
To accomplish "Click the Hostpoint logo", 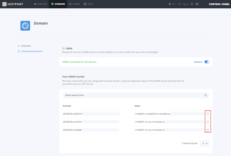I will pyautogui.click(x=13, y=4).
